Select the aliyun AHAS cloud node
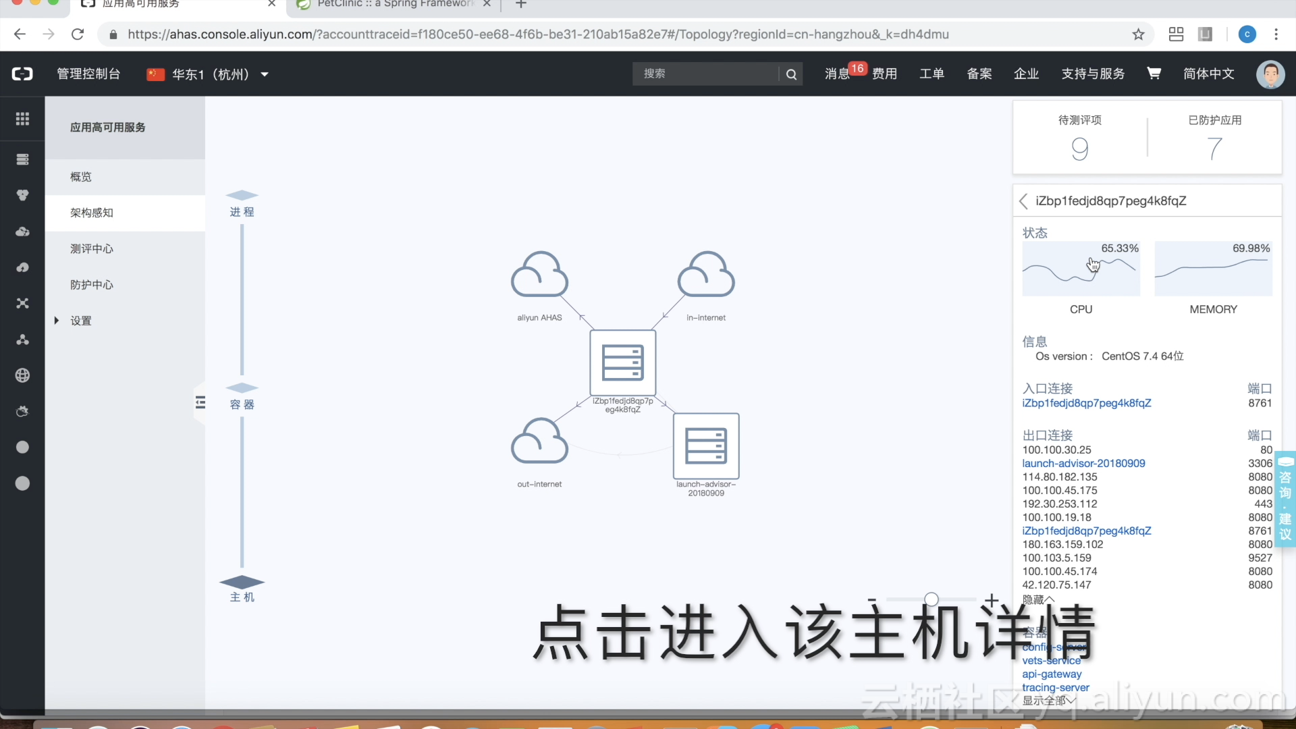Viewport: 1296px width, 729px height. pos(539,275)
